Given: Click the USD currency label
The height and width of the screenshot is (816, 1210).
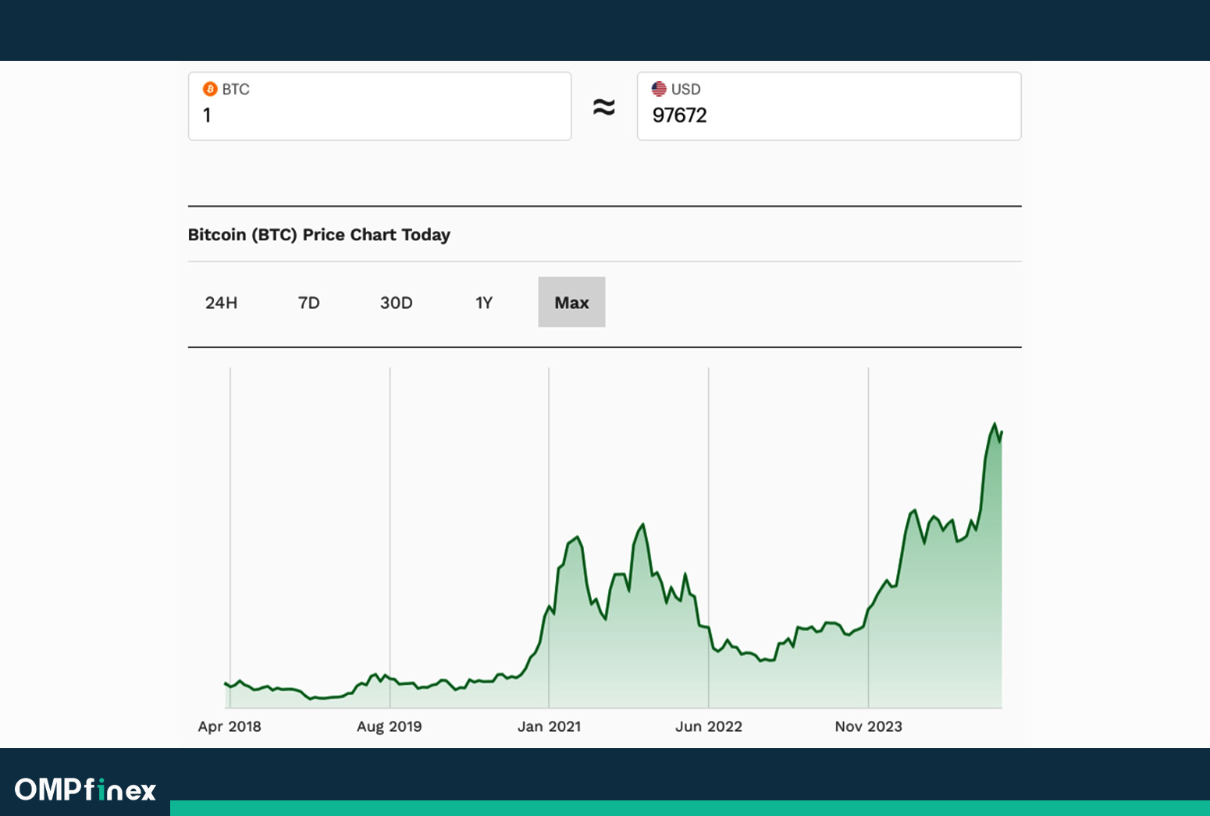Looking at the screenshot, I should click(686, 89).
